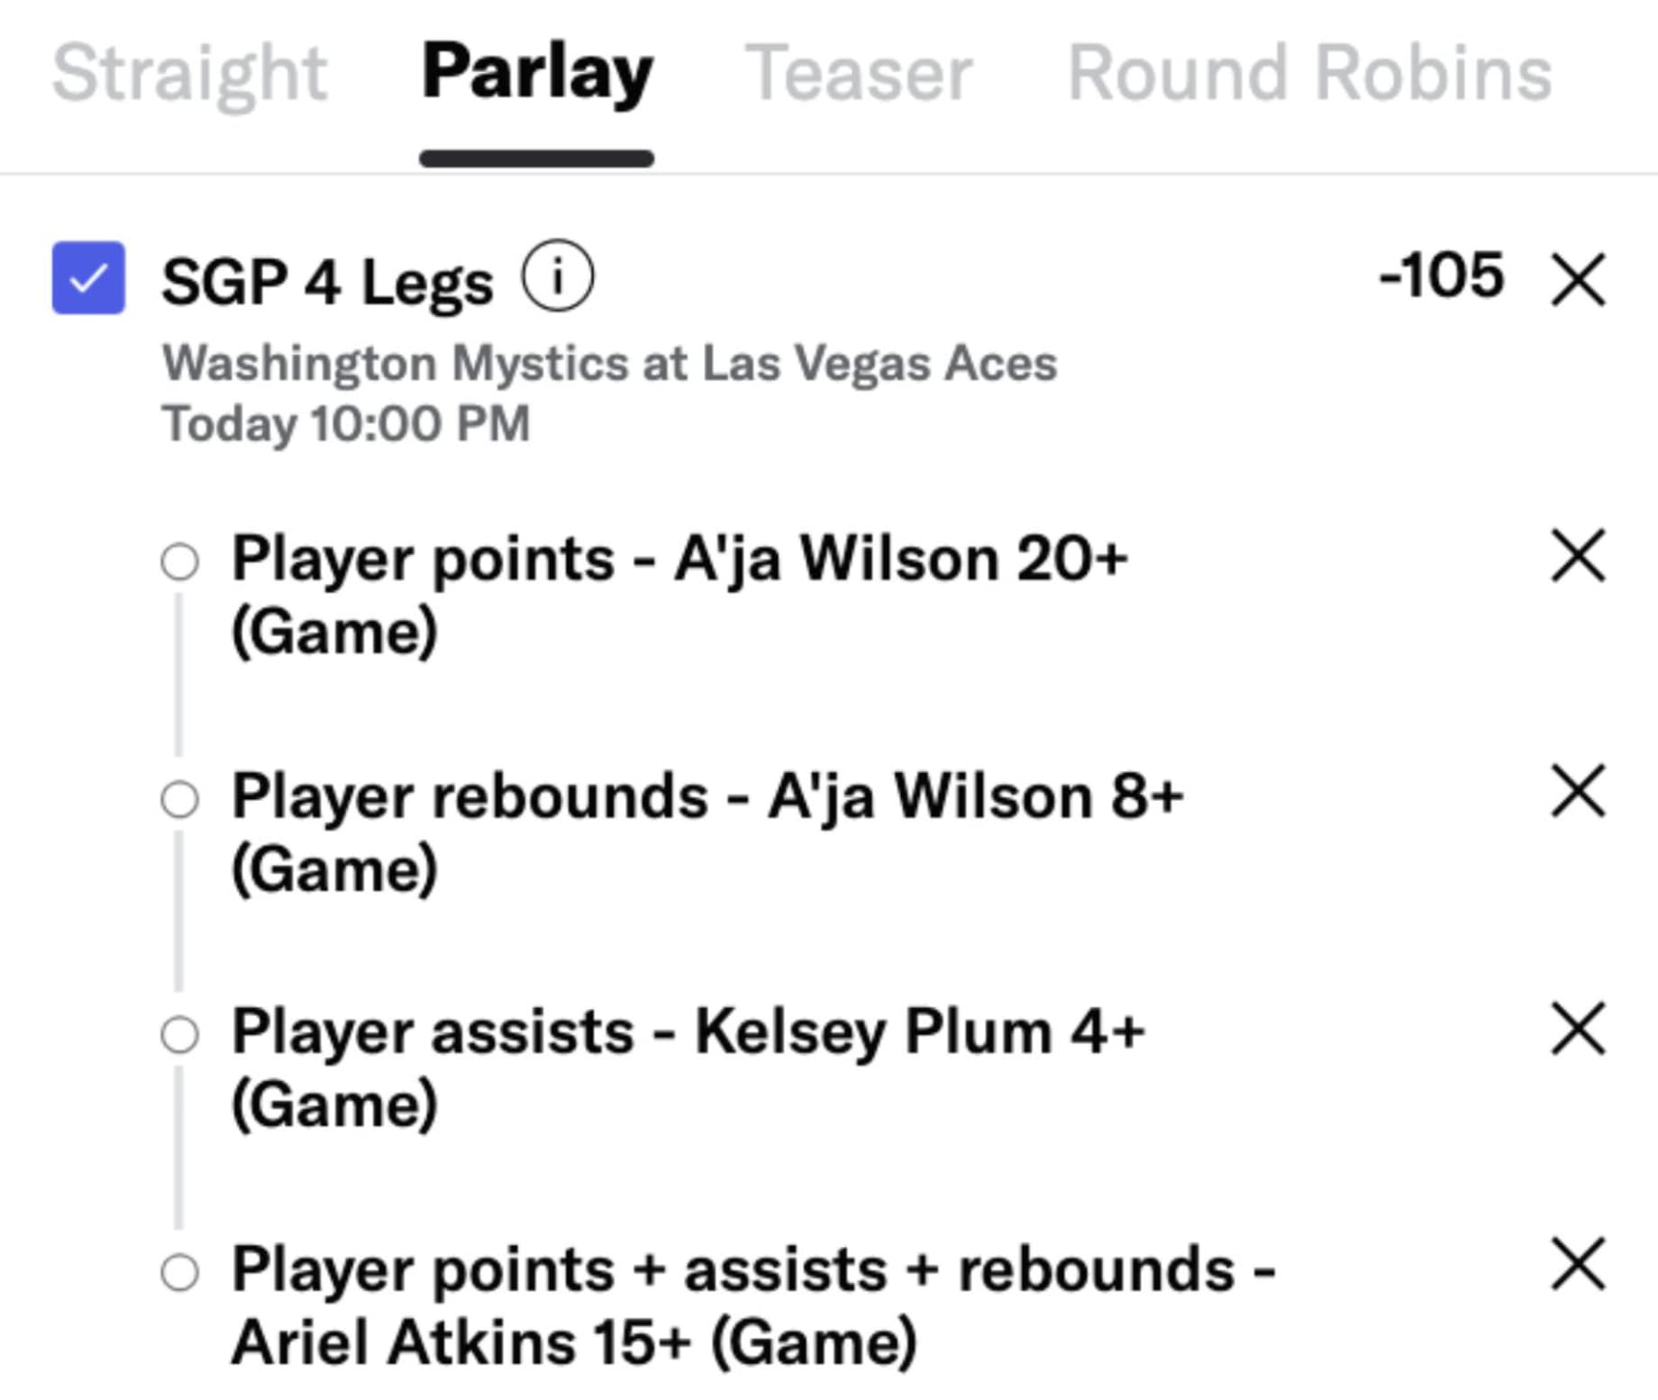
Task: Open the SGP info icon
Action: [x=558, y=277]
